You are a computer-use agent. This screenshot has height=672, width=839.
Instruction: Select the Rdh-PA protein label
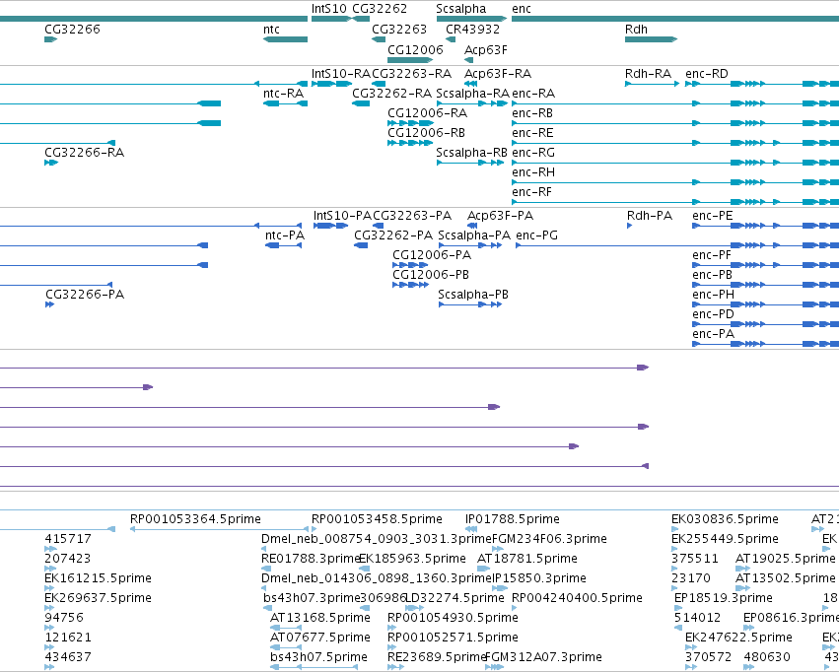pyautogui.click(x=650, y=216)
